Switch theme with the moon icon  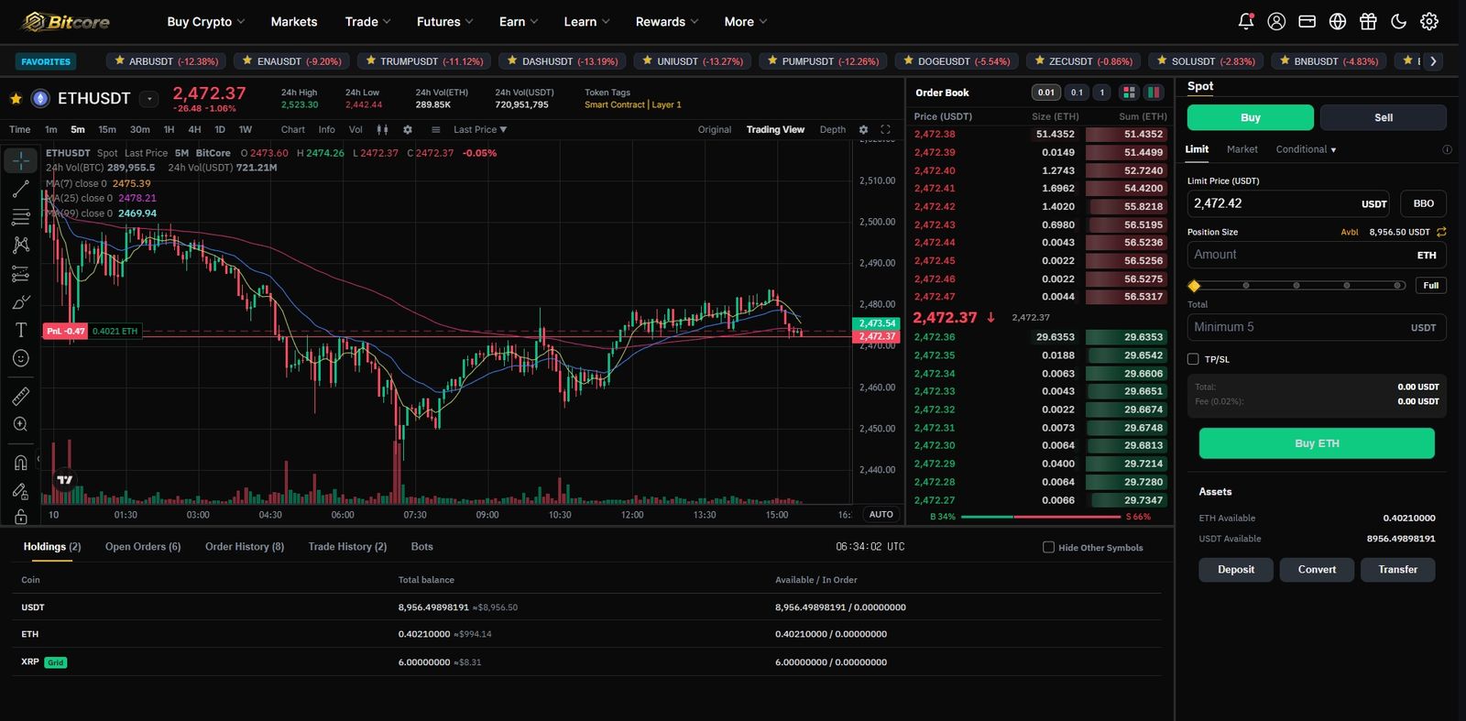tap(1398, 21)
